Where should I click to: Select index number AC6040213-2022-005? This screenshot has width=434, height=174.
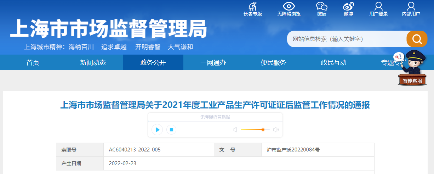tap(135, 150)
